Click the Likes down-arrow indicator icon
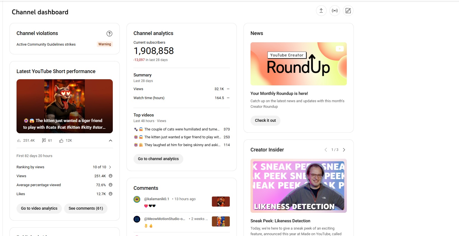This screenshot has height=236, width=459. [111, 194]
